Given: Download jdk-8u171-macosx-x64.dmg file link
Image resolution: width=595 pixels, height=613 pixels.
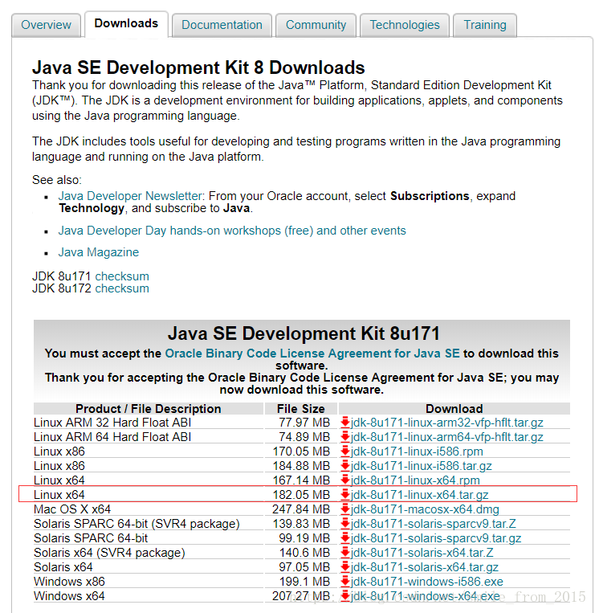Looking at the screenshot, I should click(425, 509).
